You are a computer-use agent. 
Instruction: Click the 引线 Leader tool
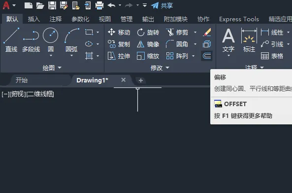pyautogui.click(x=272, y=44)
